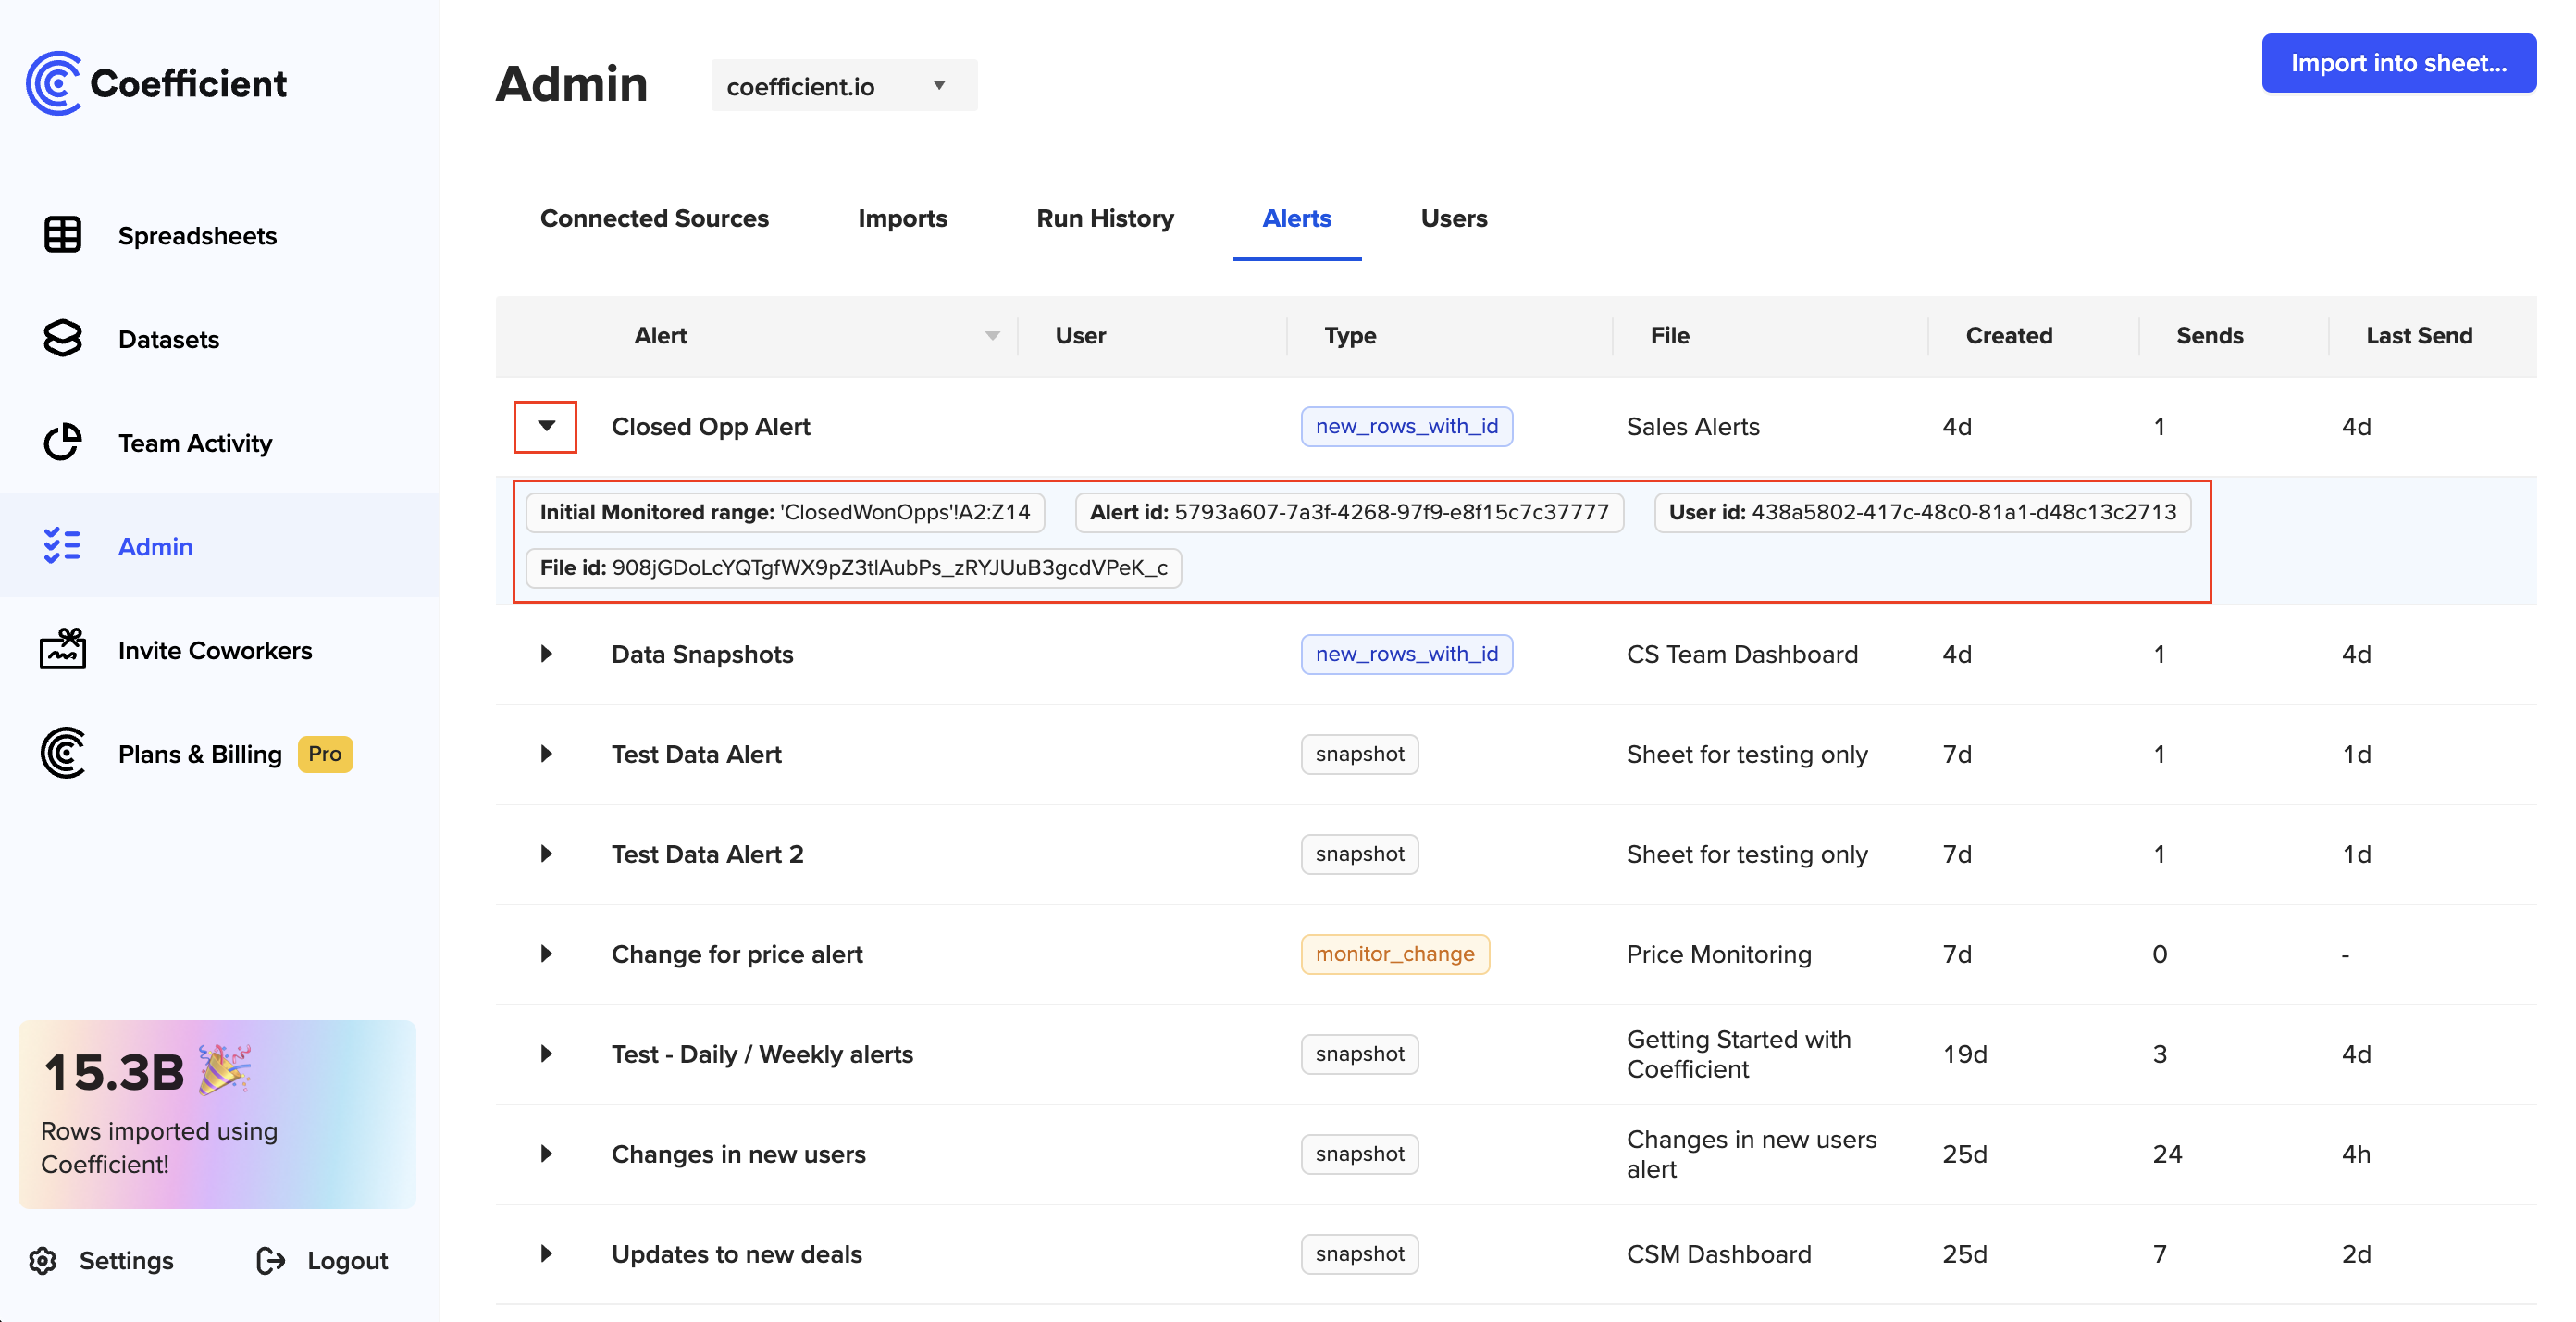Click the User id chip
The image size is (2576, 1322).
click(1922, 512)
